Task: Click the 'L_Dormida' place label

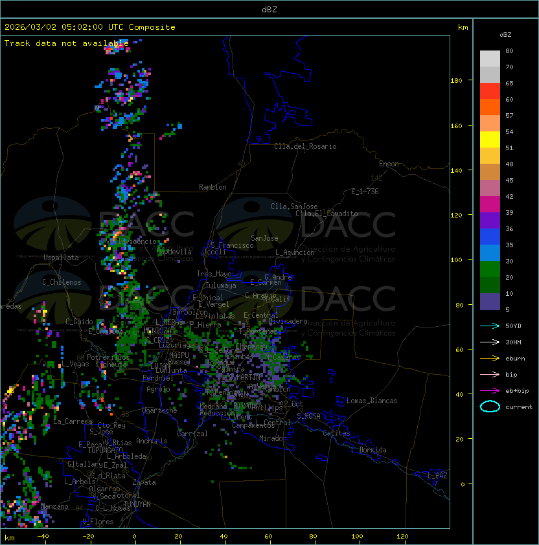Action: tap(369, 450)
